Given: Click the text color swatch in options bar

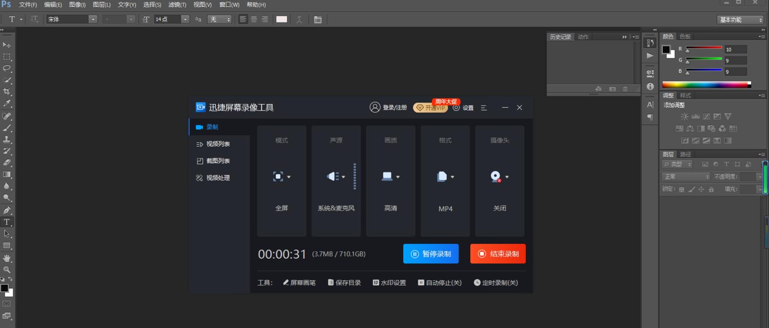Looking at the screenshot, I should [x=282, y=19].
